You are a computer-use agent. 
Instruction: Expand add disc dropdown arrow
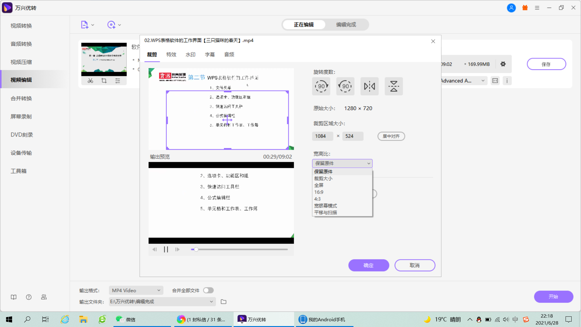click(120, 25)
